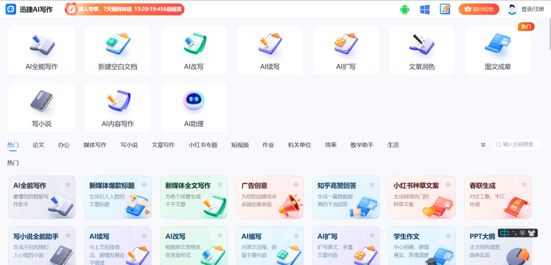The image size is (551, 265).
Task: Click the user avatar icon
Action: (512, 10)
